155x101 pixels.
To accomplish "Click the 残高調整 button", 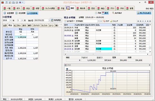I will 56,20.
